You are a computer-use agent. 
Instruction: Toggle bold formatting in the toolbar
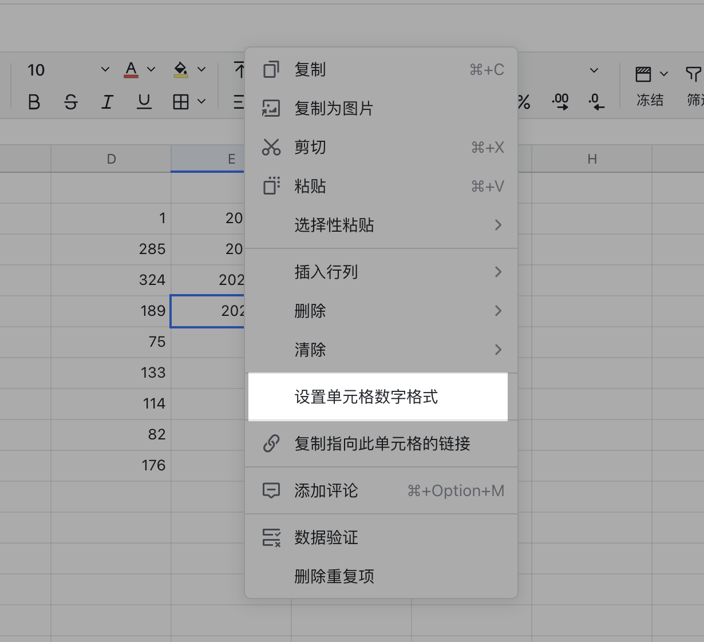tap(34, 102)
